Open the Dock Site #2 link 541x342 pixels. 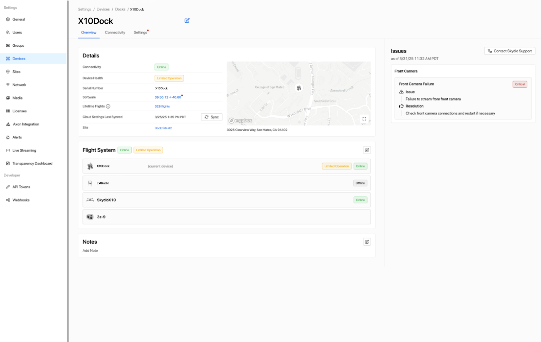click(163, 128)
